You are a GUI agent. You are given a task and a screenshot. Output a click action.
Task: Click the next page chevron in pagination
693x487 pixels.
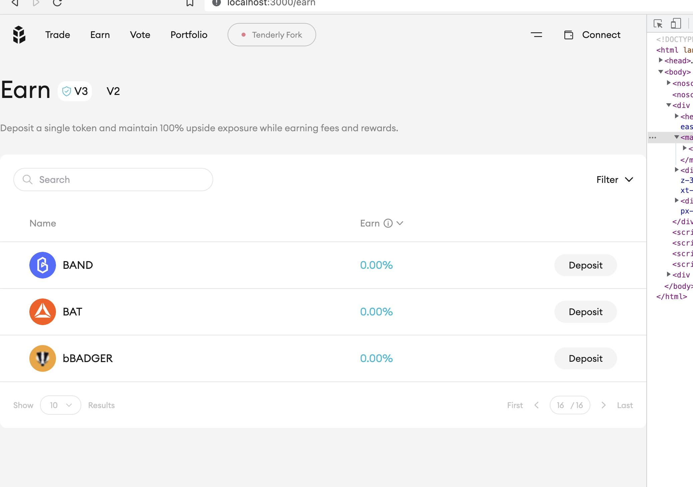(603, 405)
